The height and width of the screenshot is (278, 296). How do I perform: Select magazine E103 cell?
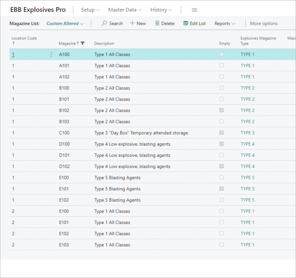pyautogui.click(x=64, y=245)
